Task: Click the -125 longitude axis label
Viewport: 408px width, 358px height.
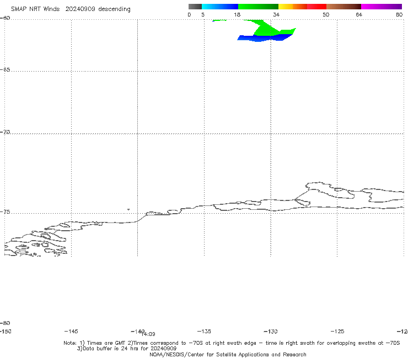Action: [x=337, y=331]
